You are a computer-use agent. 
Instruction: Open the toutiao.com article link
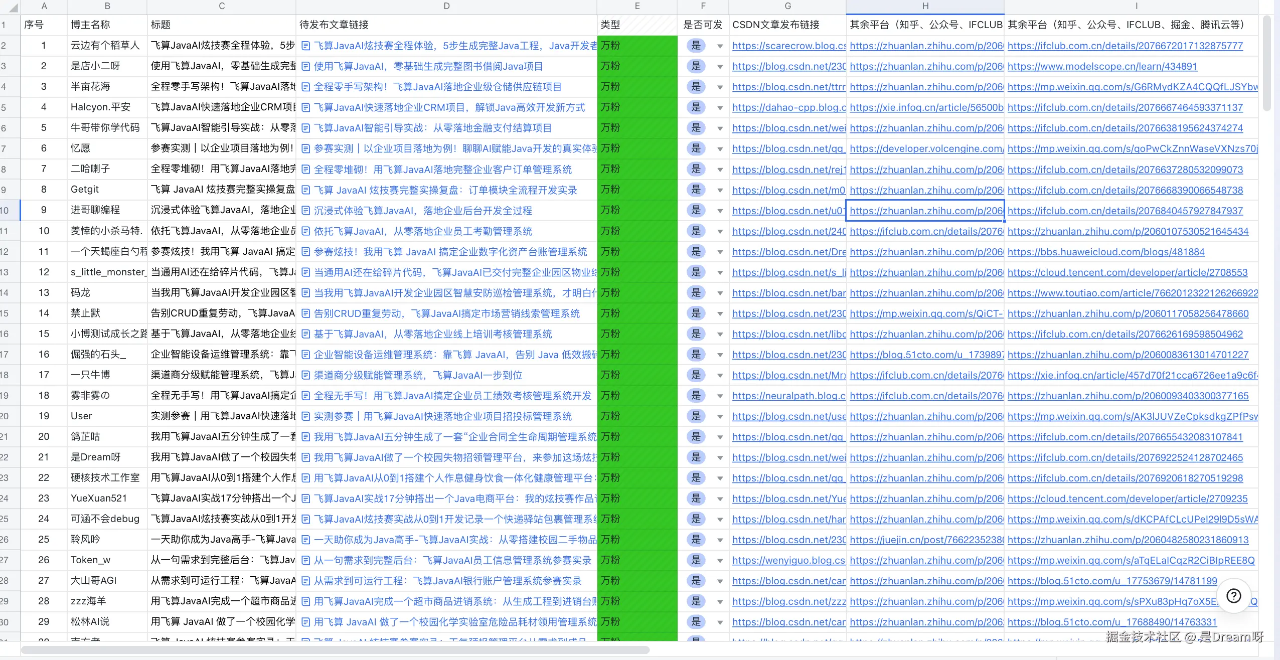coord(1133,293)
